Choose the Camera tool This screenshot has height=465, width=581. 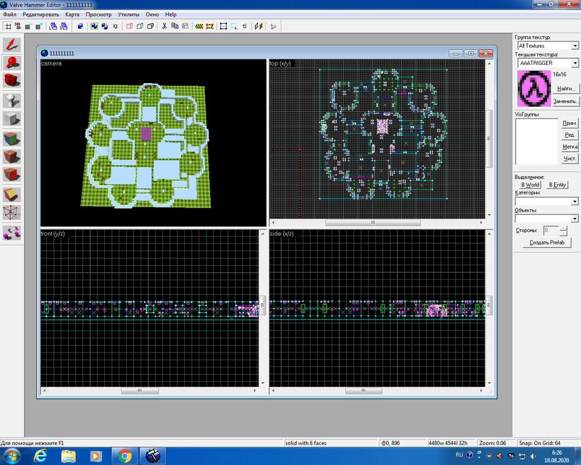pyautogui.click(x=12, y=81)
